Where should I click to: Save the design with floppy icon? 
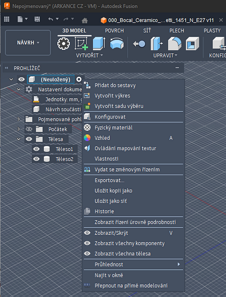pos(37,19)
